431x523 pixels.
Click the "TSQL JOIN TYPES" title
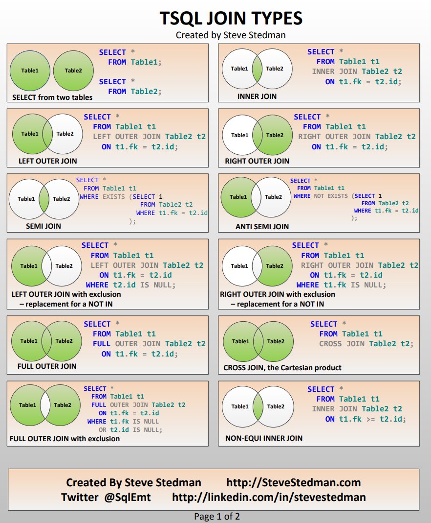click(231, 18)
